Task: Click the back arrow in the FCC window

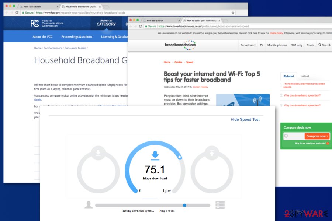Action: click(x=7, y=13)
